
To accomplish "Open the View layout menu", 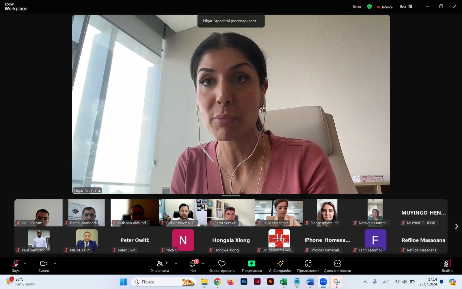I will [406, 7].
